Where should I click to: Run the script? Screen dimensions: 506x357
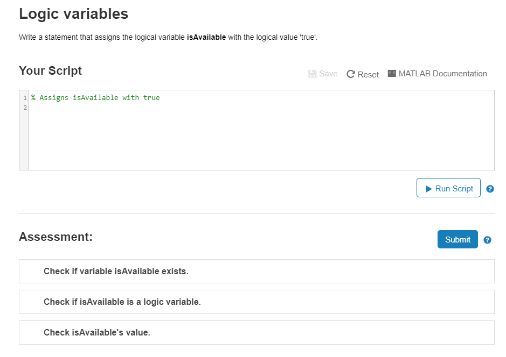click(448, 188)
